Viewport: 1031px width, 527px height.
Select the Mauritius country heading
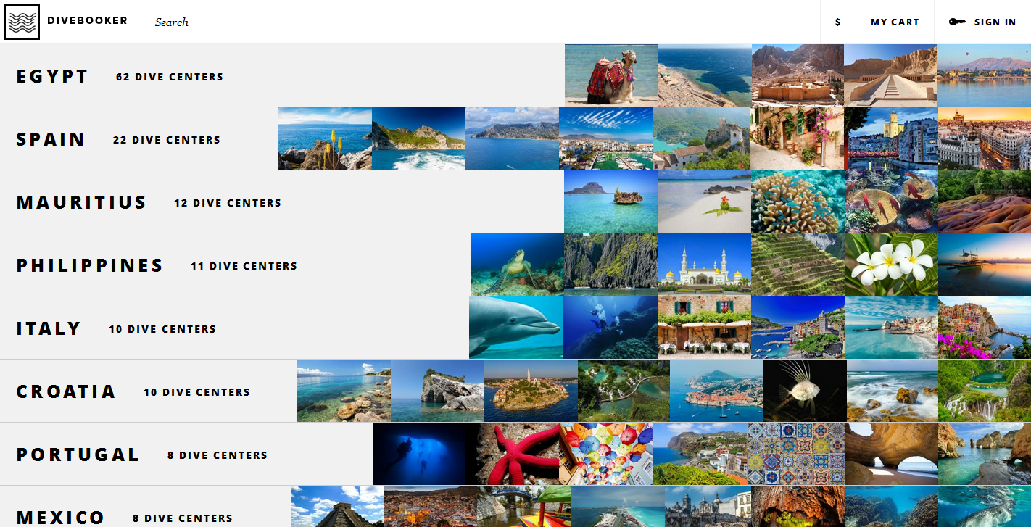click(x=81, y=203)
